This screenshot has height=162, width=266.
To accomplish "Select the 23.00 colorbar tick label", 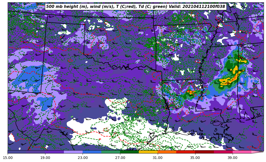I will [83, 158].
